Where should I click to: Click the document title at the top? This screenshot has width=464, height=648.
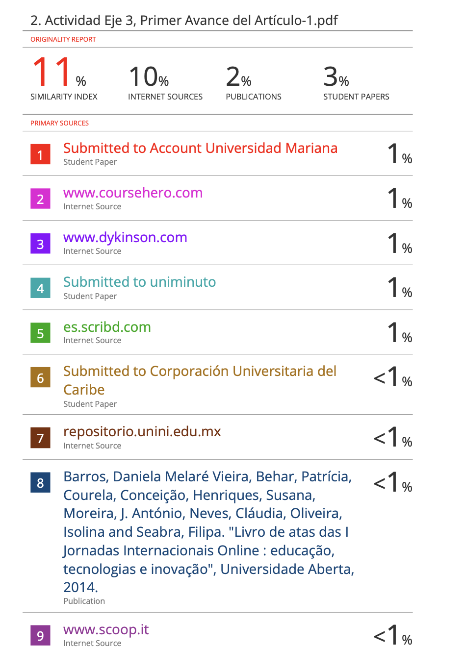(184, 21)
